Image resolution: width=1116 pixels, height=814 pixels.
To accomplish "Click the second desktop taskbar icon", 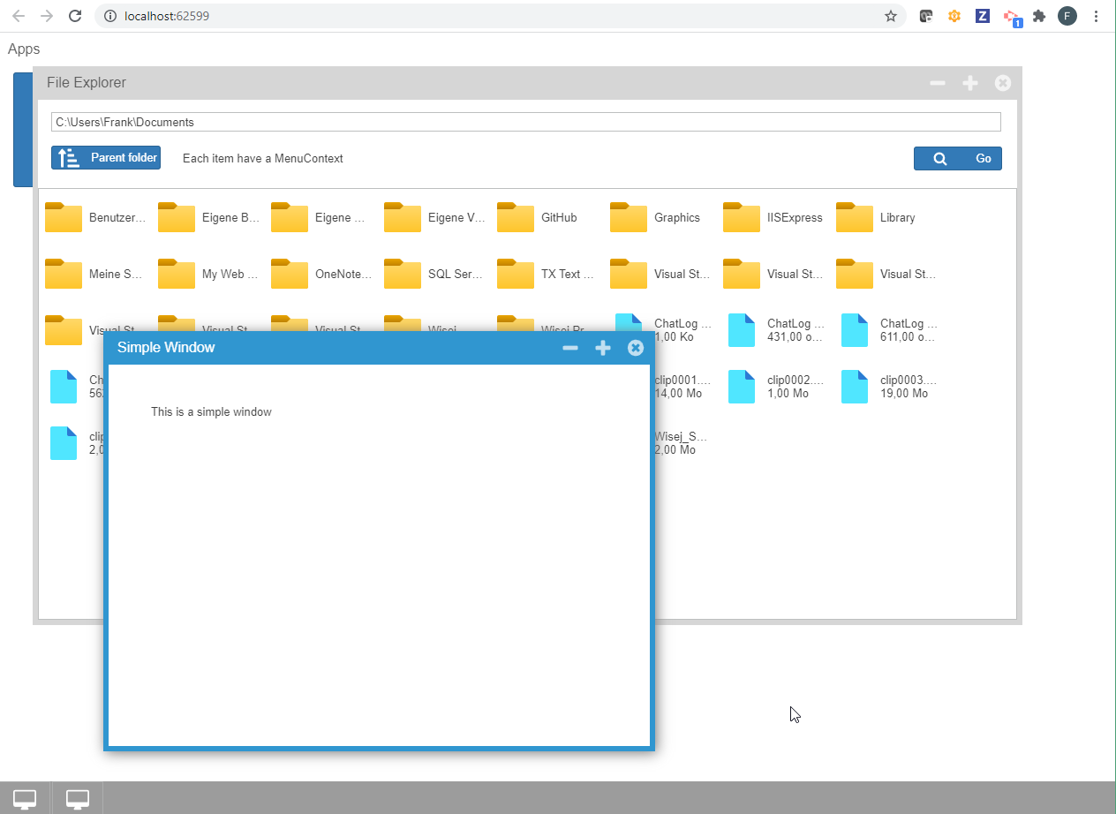I will 78,798.
